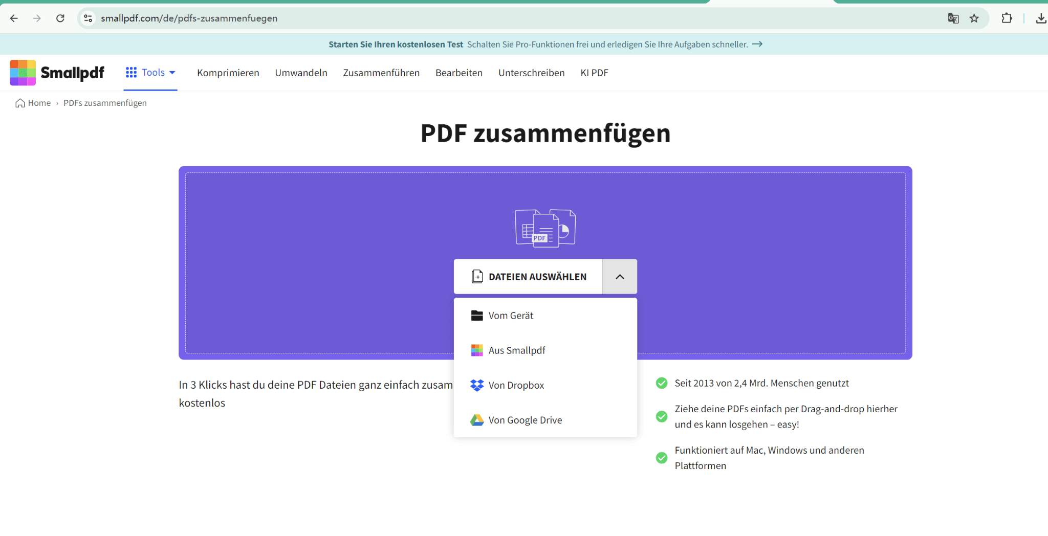Click the Drag-and-drop feature text
This screenshot has width=1048, height=536.
(x=786, y=417)
